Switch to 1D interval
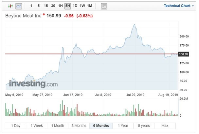199x134 pixels. [x=75, y=6]
